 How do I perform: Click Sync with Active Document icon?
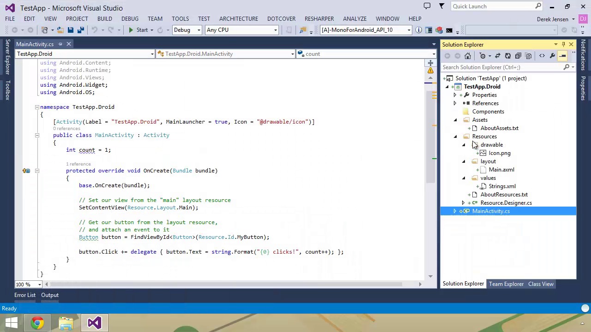[x=498, y=56]
